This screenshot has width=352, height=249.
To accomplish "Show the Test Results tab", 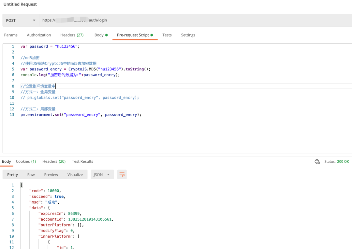I will (x=82, y=161).
